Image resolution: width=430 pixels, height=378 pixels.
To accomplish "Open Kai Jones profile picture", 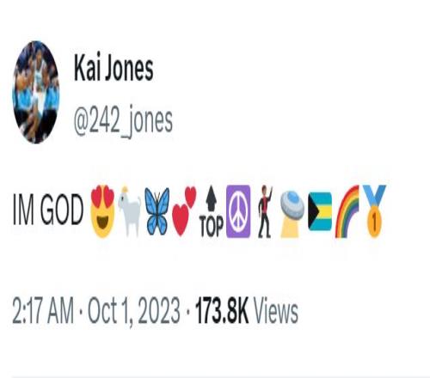I will pos(36,92).
